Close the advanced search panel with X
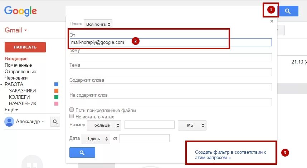This screenshot has height=168, width=307. [x=272, y=21]
